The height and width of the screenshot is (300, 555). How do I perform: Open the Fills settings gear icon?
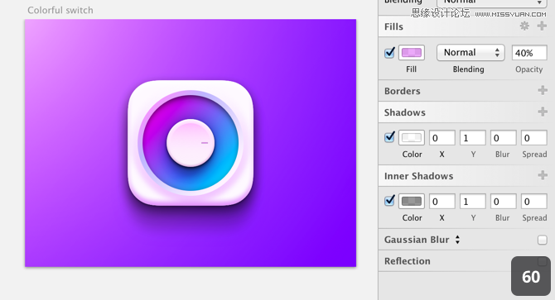tap(524, 26)
